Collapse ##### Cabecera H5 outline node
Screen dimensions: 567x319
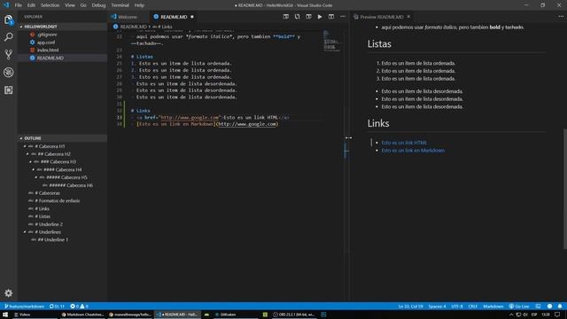click(x=36, y=177)
